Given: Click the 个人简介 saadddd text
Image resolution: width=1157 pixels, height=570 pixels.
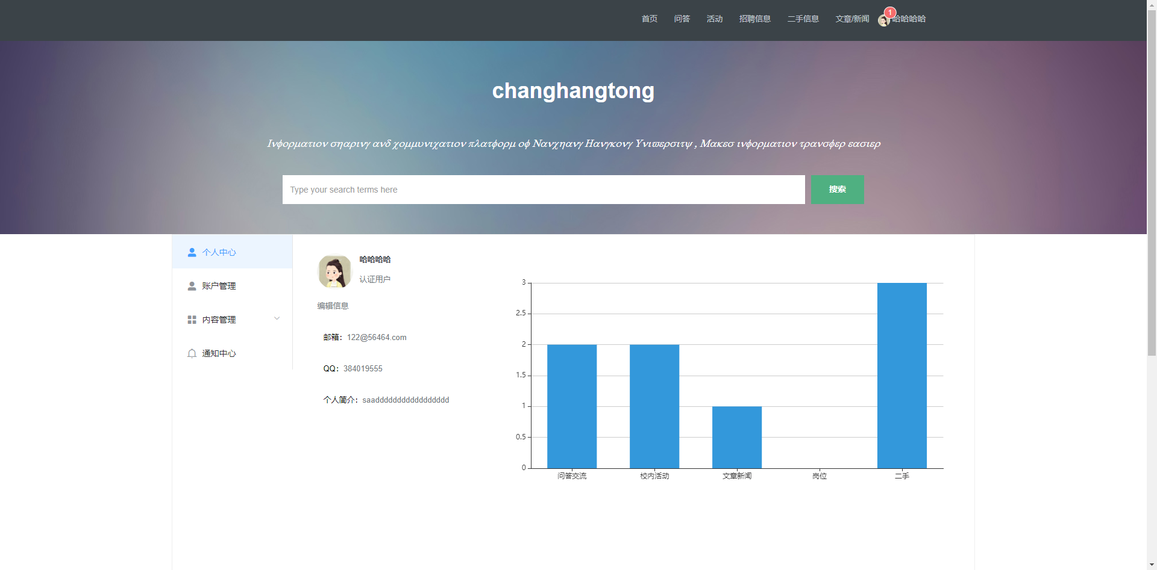Looking at the screenshot, I should [x=406, y=400].
